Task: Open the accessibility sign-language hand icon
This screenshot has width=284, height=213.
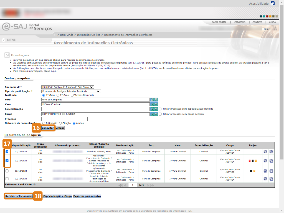Action: pos(272,4)
